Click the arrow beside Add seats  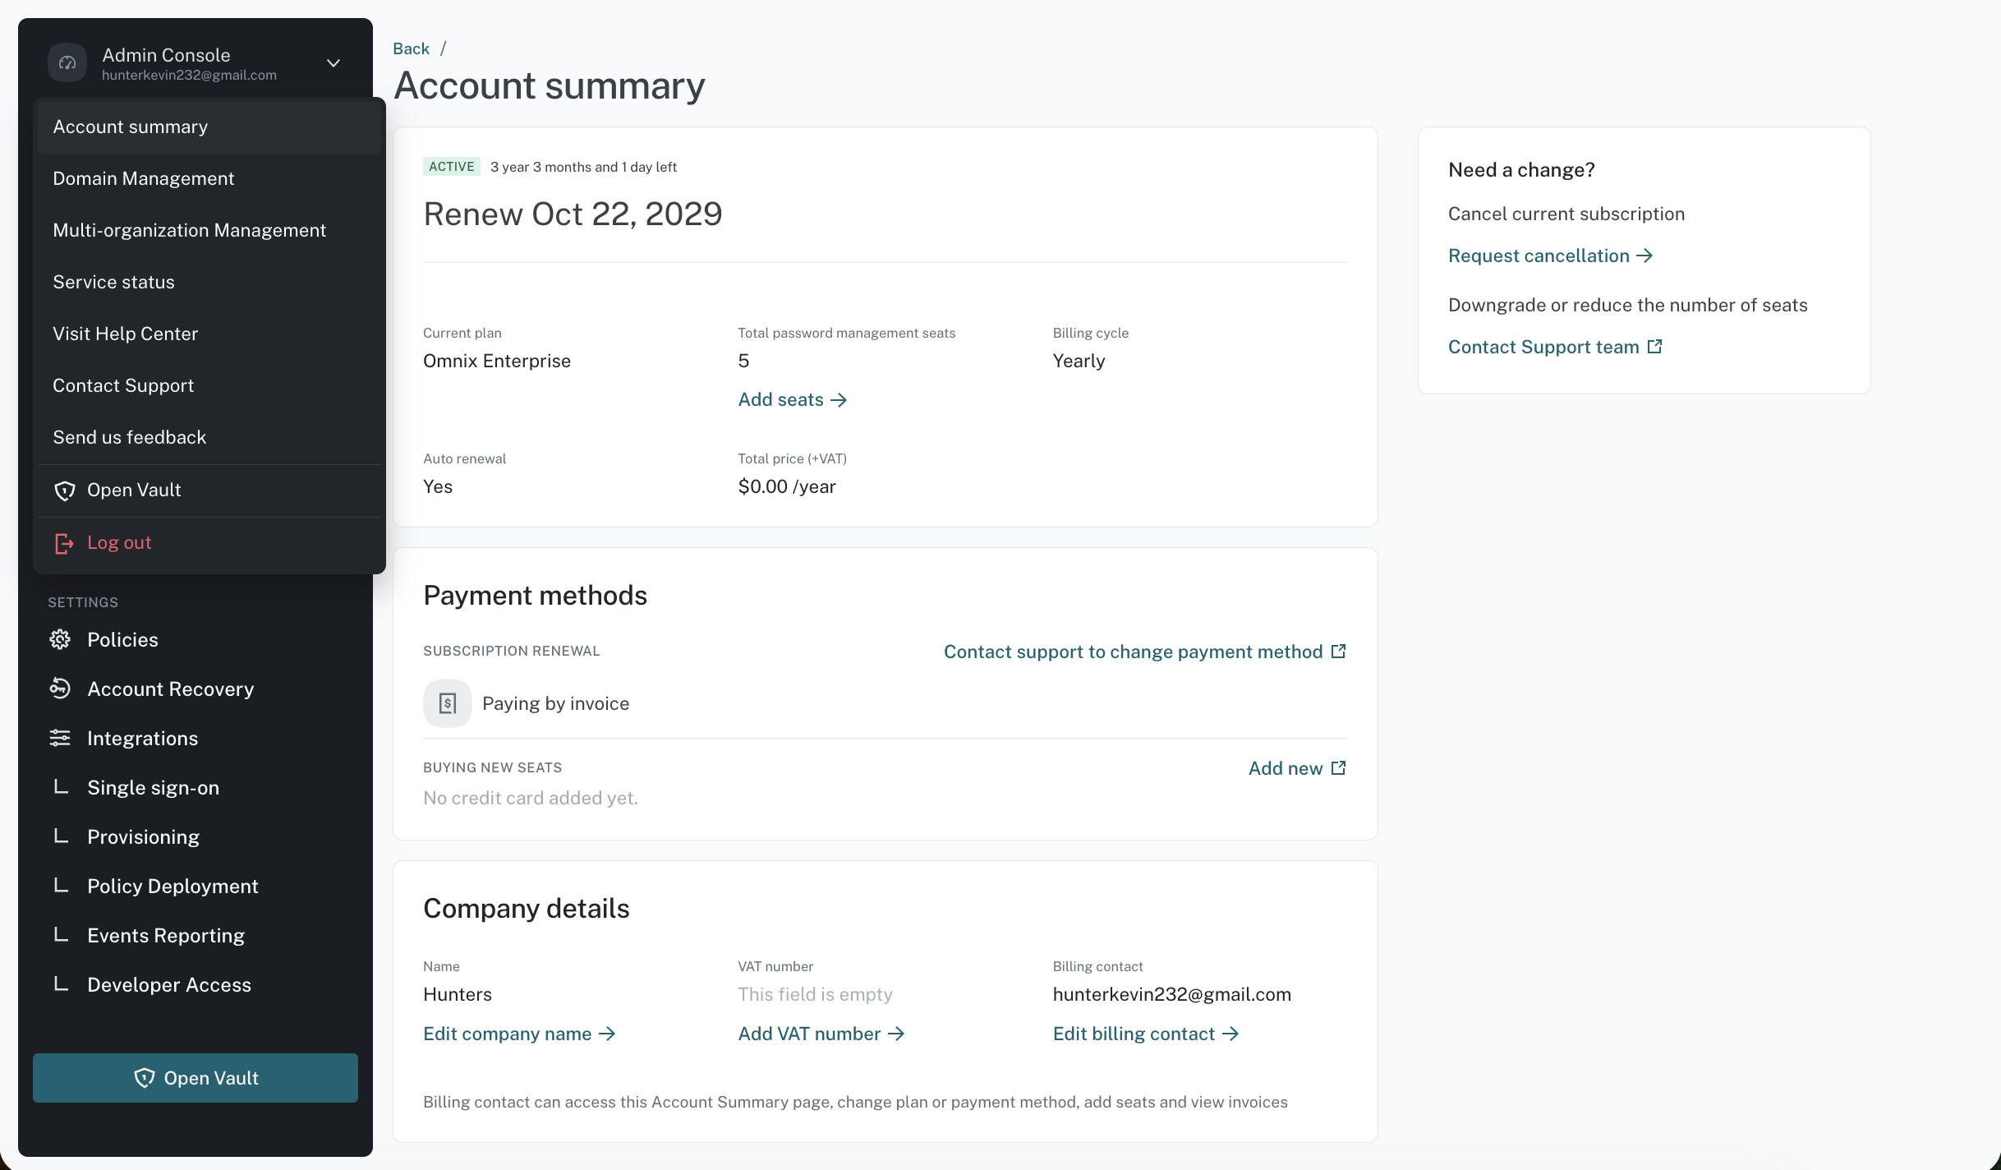[839, 400]
